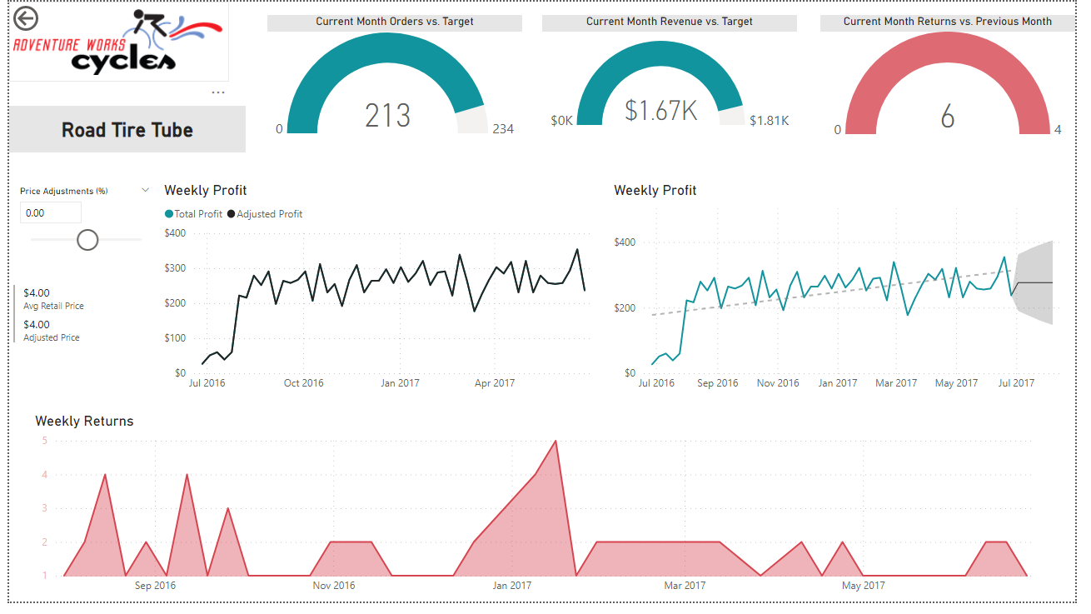
Task: Collapse the Price Adjustments field chevron
Action: pos(146,190)
